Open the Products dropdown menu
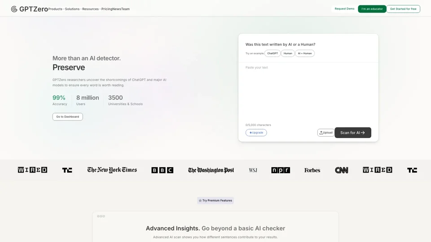Screen dimensions: 431x242 tap(57, 9)
